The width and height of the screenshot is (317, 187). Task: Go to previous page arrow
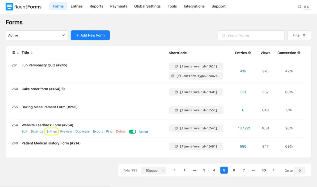coord(174,170)
